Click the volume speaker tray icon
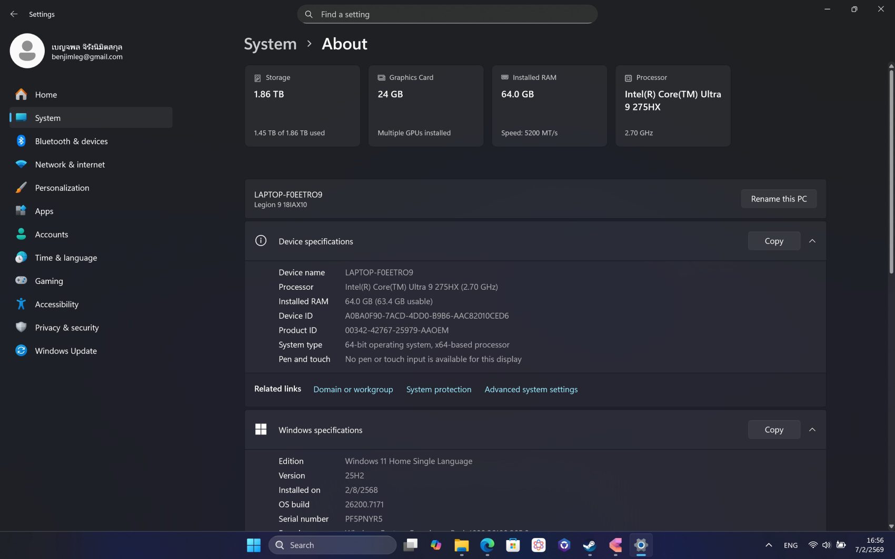Viewport: 895px width, 559px height. coord(827,545)
